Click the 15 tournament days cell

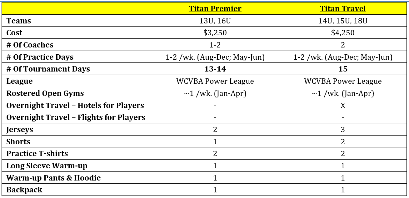coord(343,69)
